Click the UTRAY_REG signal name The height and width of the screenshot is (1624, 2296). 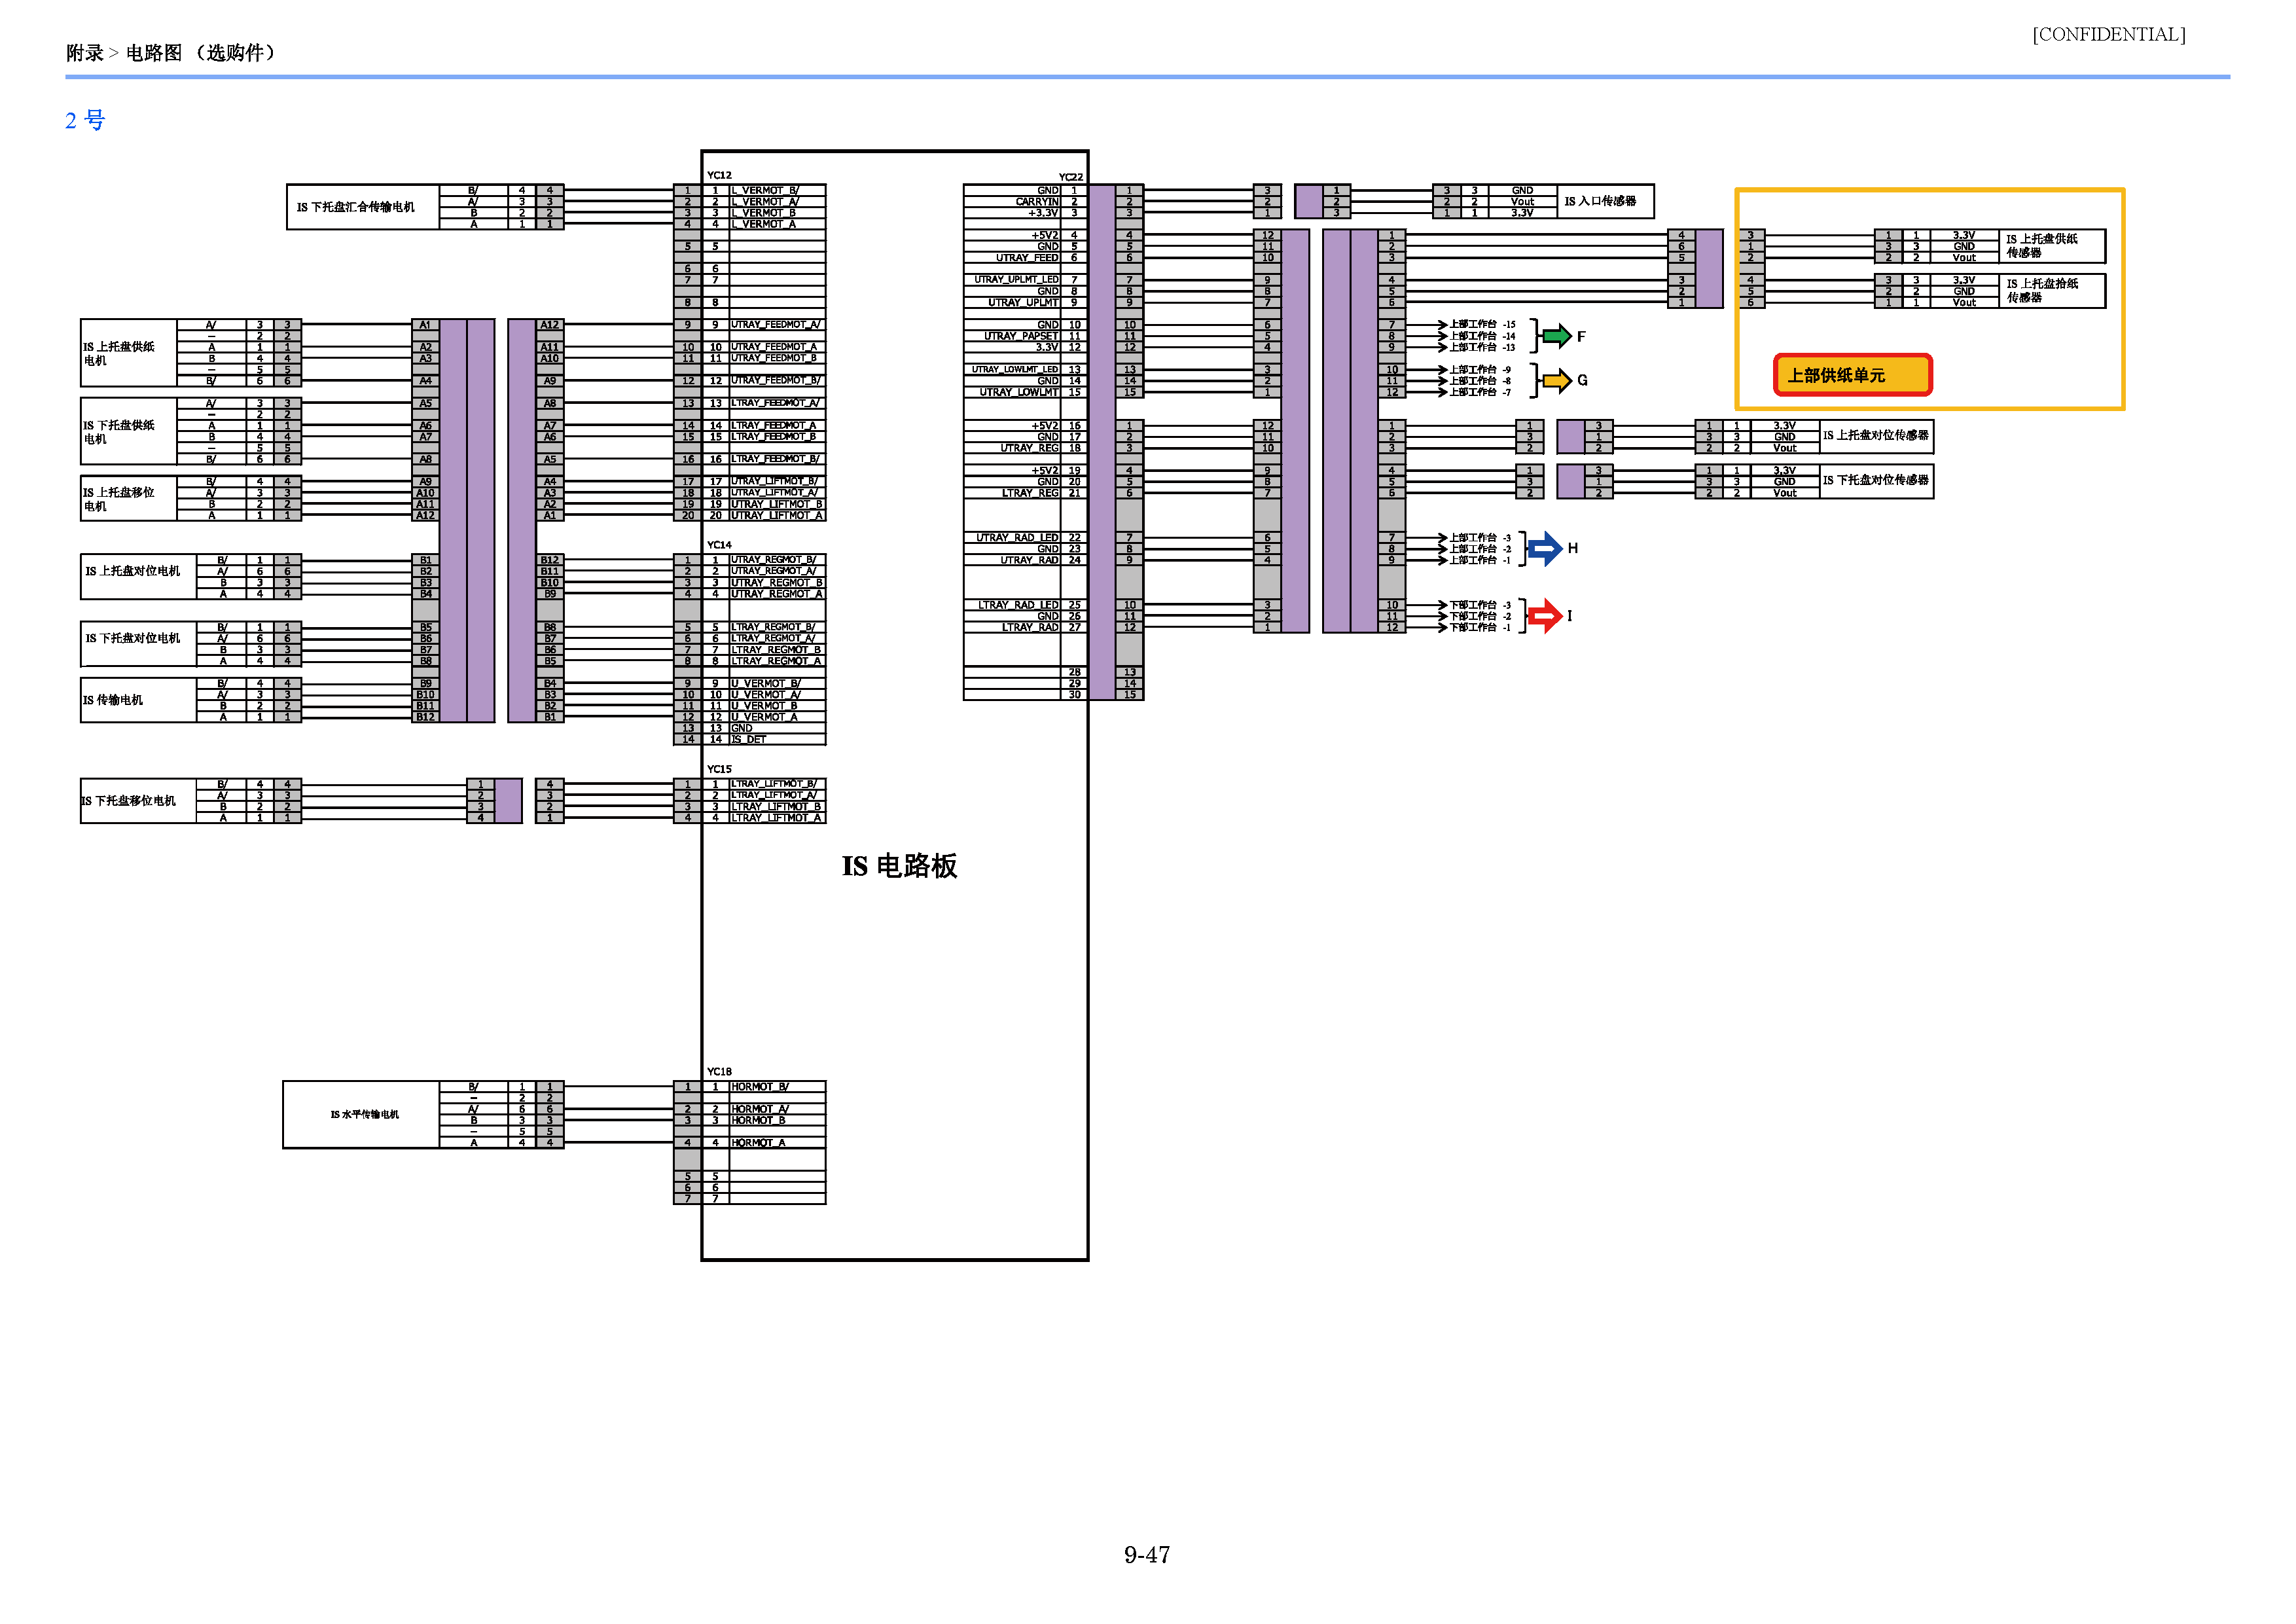point(1029,448)
